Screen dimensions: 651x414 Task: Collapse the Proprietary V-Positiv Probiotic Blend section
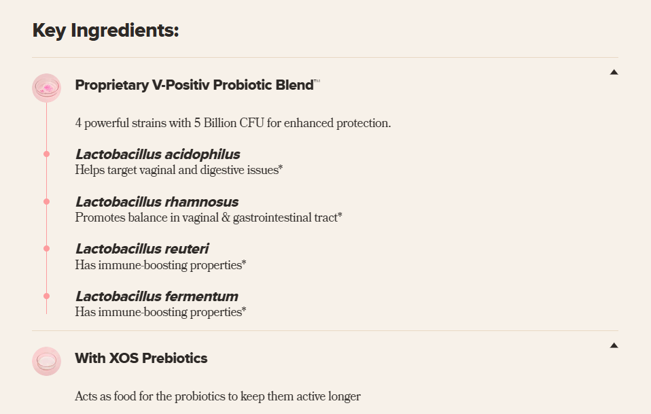click(x=614, y=72)
